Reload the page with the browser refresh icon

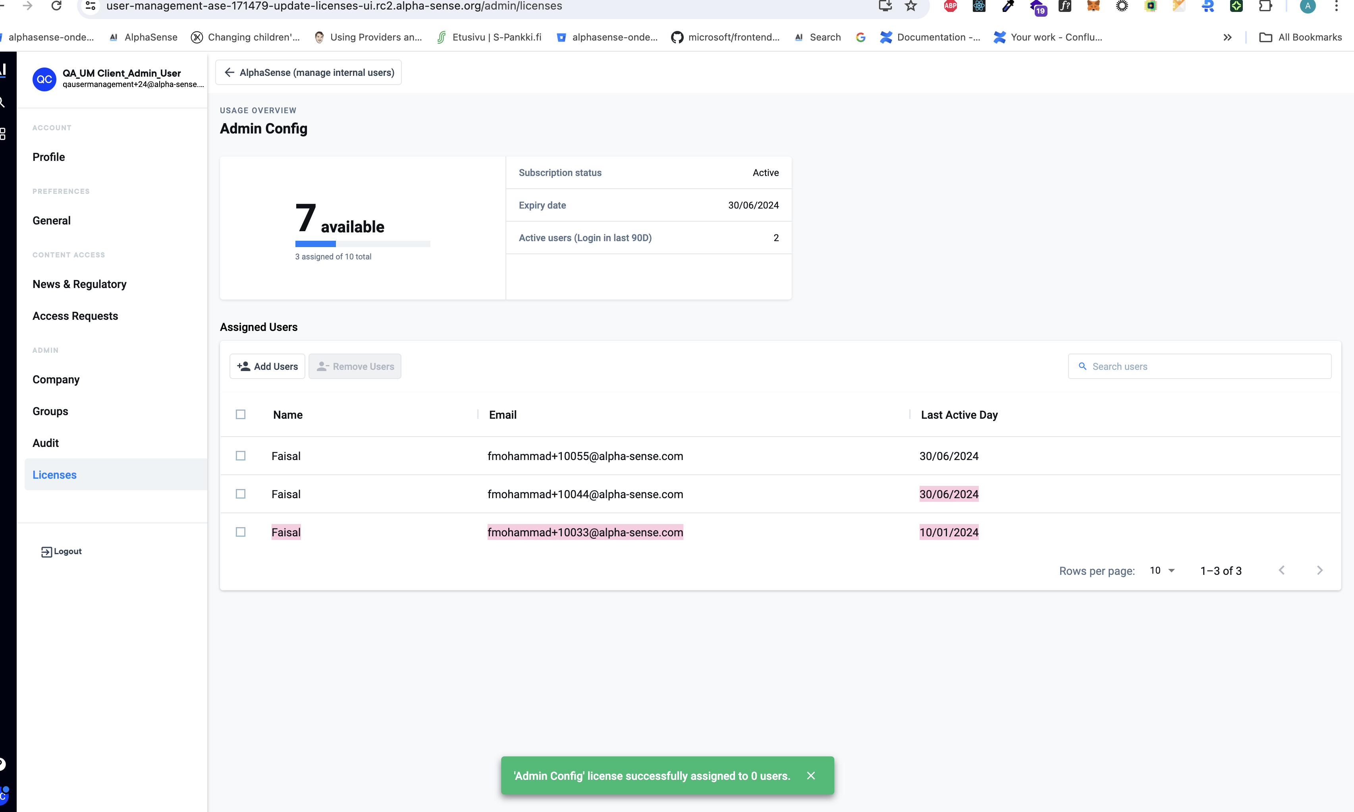tap(56, 6)
